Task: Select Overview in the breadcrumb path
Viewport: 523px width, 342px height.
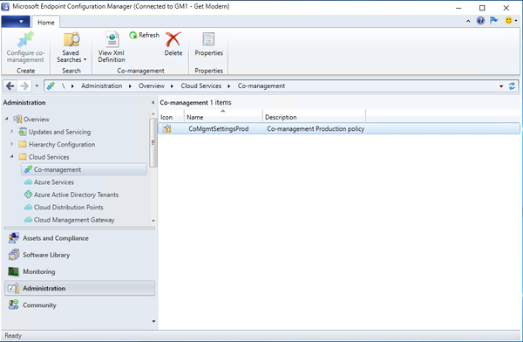Action: tap(152, 85)
